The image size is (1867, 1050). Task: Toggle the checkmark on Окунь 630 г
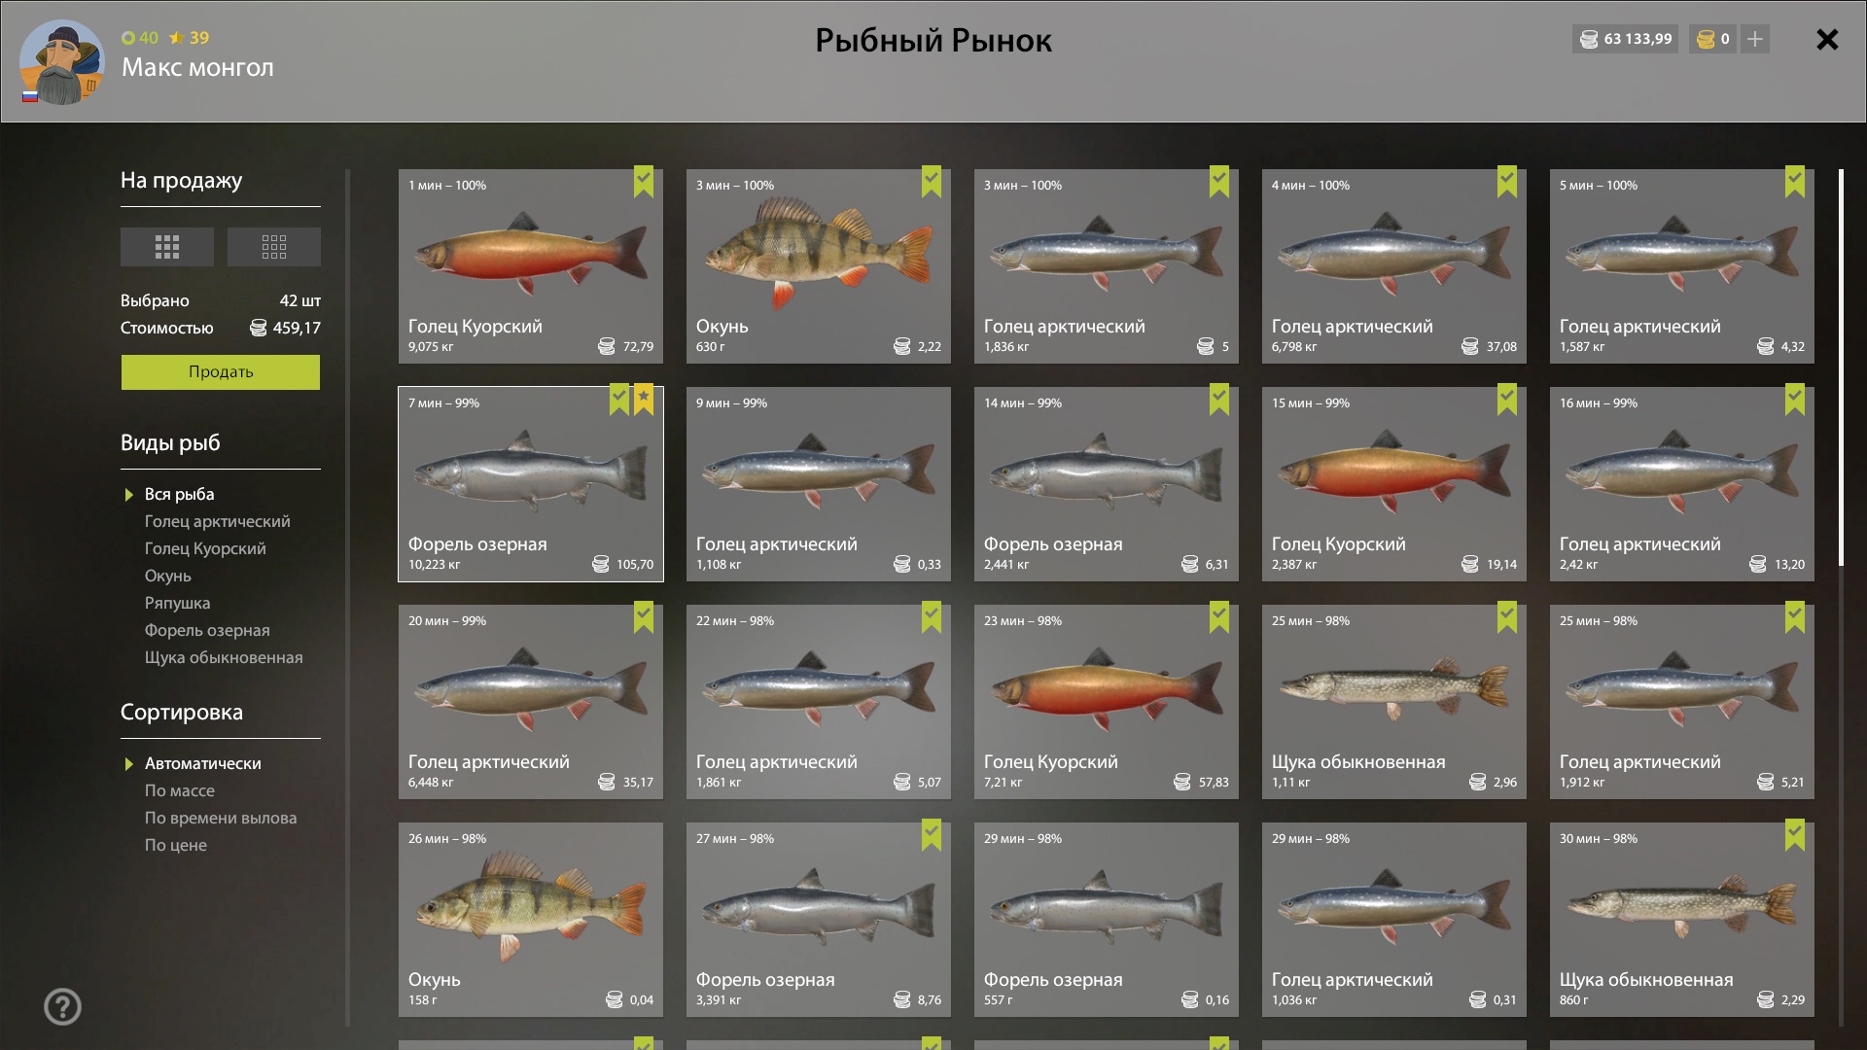[x=932, y=182]
